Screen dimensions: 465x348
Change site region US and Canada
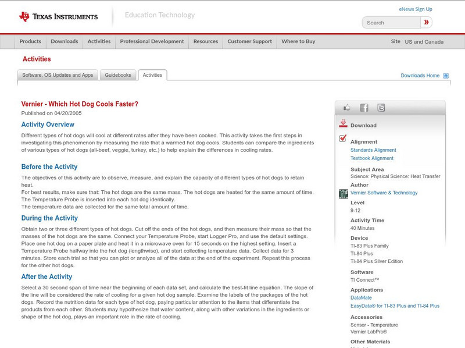click(424, 42)
